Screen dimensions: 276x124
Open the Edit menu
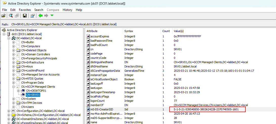[13, 10]
